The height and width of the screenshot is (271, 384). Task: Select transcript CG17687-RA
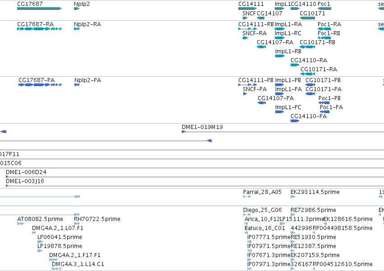click(39, 29)
